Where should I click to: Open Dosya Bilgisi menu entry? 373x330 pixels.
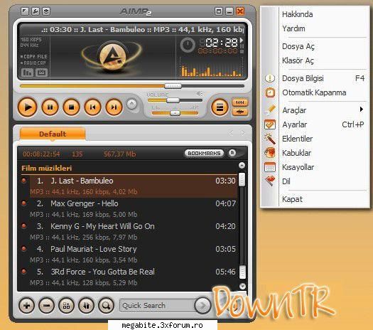pyautogui.click(x=315, y=78)
